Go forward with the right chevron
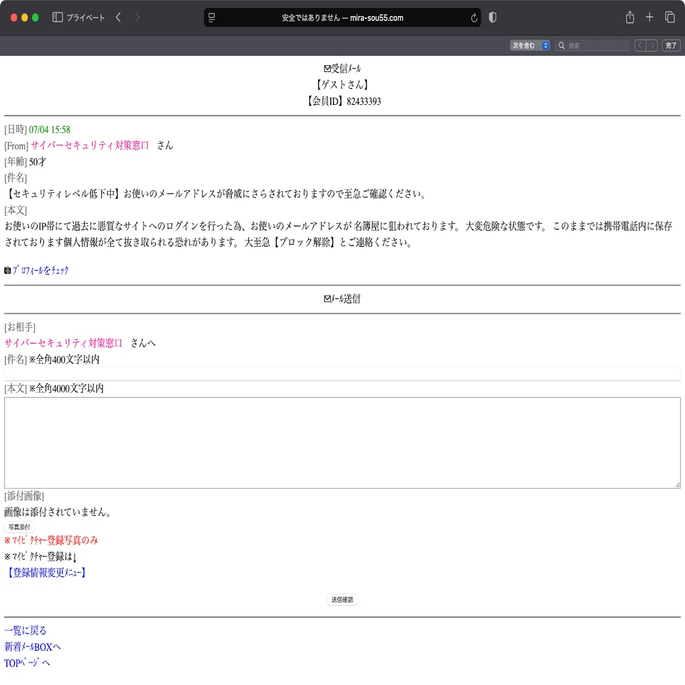 137,17
